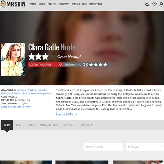Screen dimensions: 164x164
Task: Open the search magnifier icon
Action: [x=147, y=5]
